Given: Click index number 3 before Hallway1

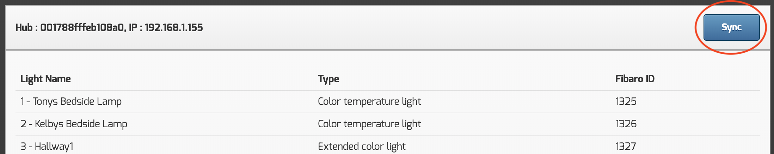Looking at the screenshot, I should pos(23,146).
